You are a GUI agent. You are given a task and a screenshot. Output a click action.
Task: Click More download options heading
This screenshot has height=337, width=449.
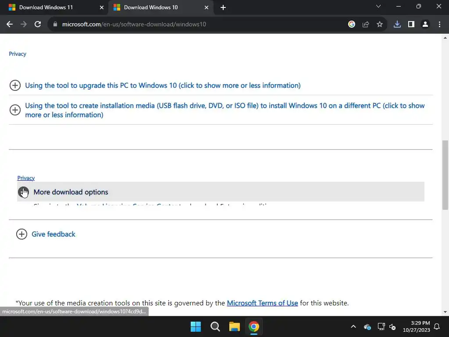click(x=71, y=192)
